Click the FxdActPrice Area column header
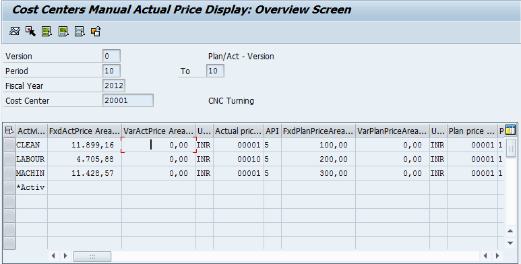This screenshot has height=264, width=521. pos(84,131)
